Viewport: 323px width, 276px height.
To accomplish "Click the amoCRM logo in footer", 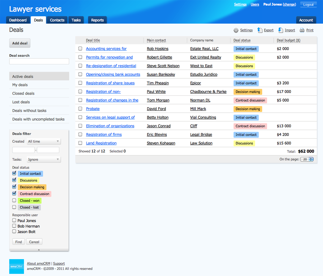I will coord(17,266).
